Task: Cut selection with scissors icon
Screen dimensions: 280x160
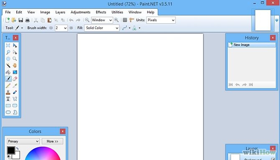Action: point(36,20)
